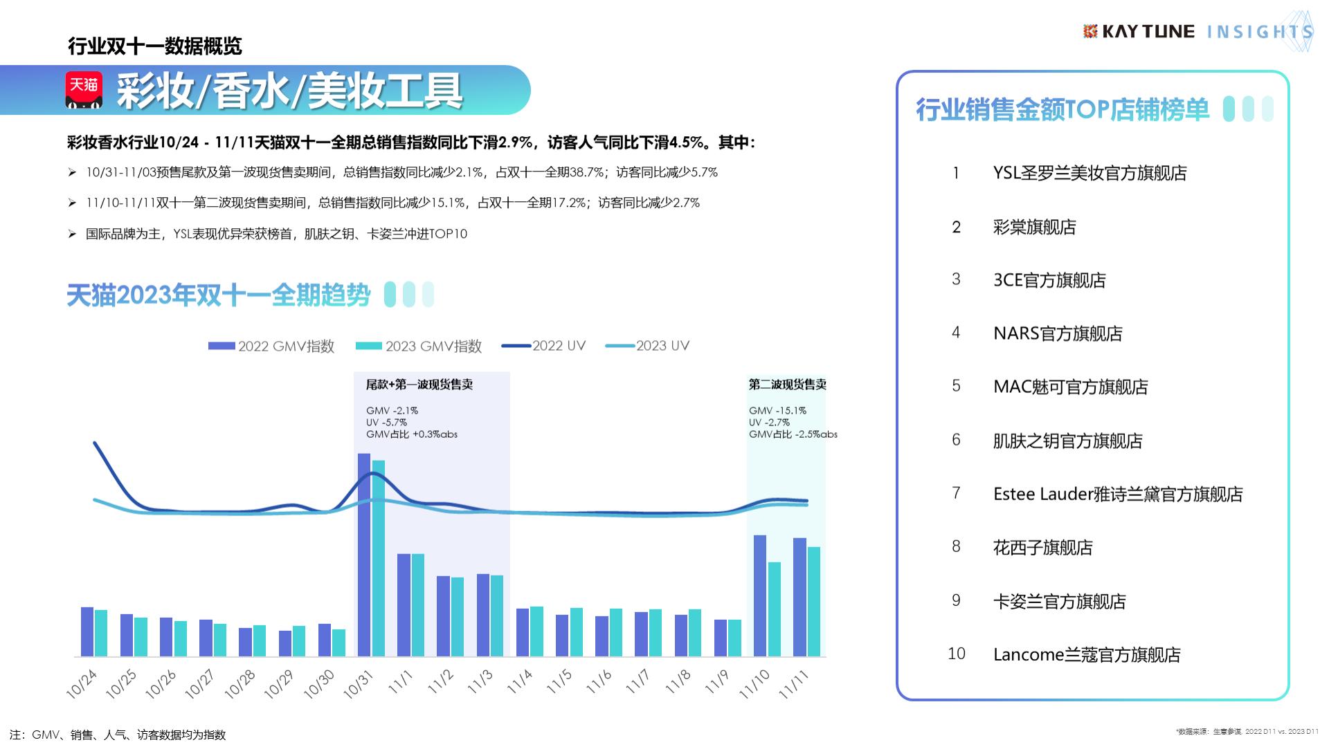The height and width of the screenshot is (747, 1329).
Task: Click the 第二波现货售卖 annotation label
Action: coord(788,385)
